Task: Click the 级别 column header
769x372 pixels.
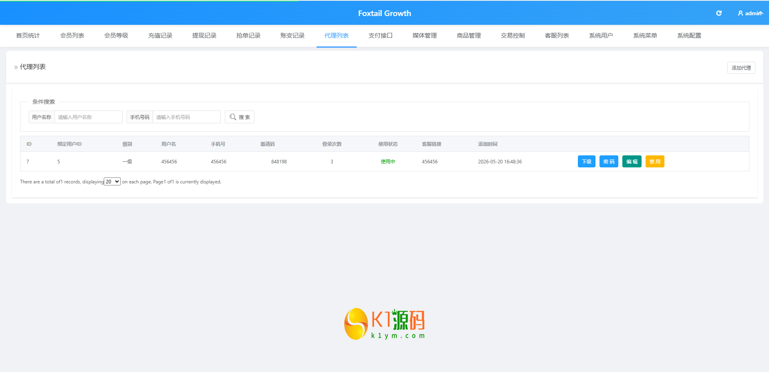Action: [127, 144]
